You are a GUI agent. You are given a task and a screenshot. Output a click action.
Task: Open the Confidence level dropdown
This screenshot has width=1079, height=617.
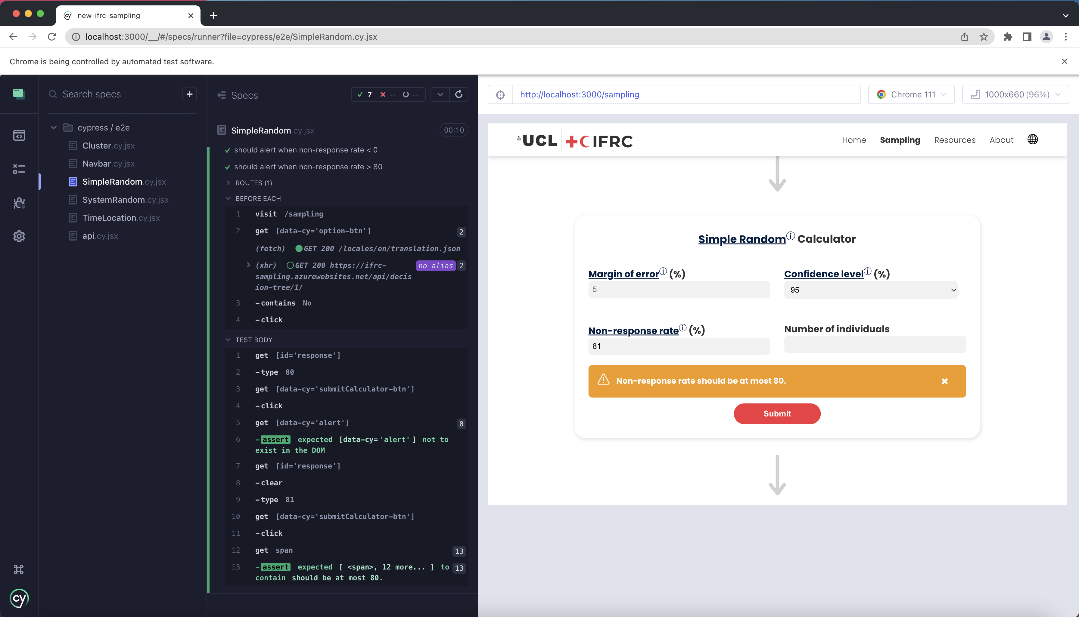pyautogui.click(x=871, y=290)
